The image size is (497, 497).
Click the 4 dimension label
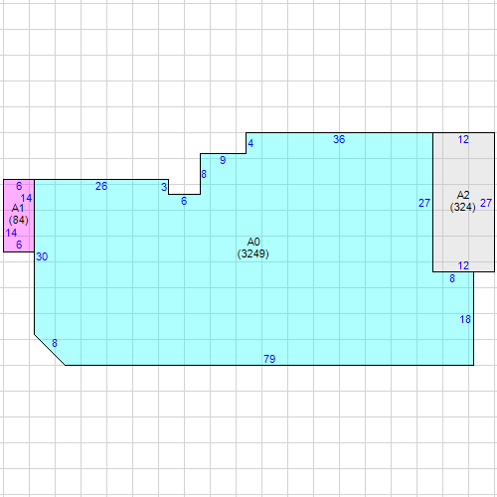[x=250, y=143]
